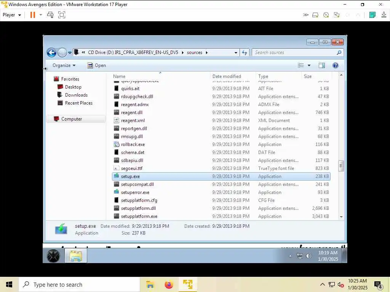The height and width of the screenshot is (292, 390).
Task: Sort by Date modified column
Action: pyautogui.click(x=227, y=76)
